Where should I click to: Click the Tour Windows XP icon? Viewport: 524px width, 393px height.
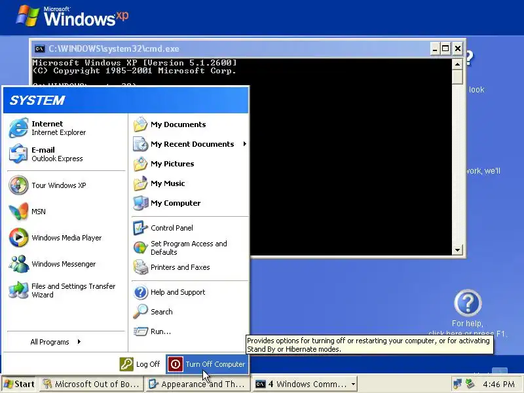[x=19, y=185]
